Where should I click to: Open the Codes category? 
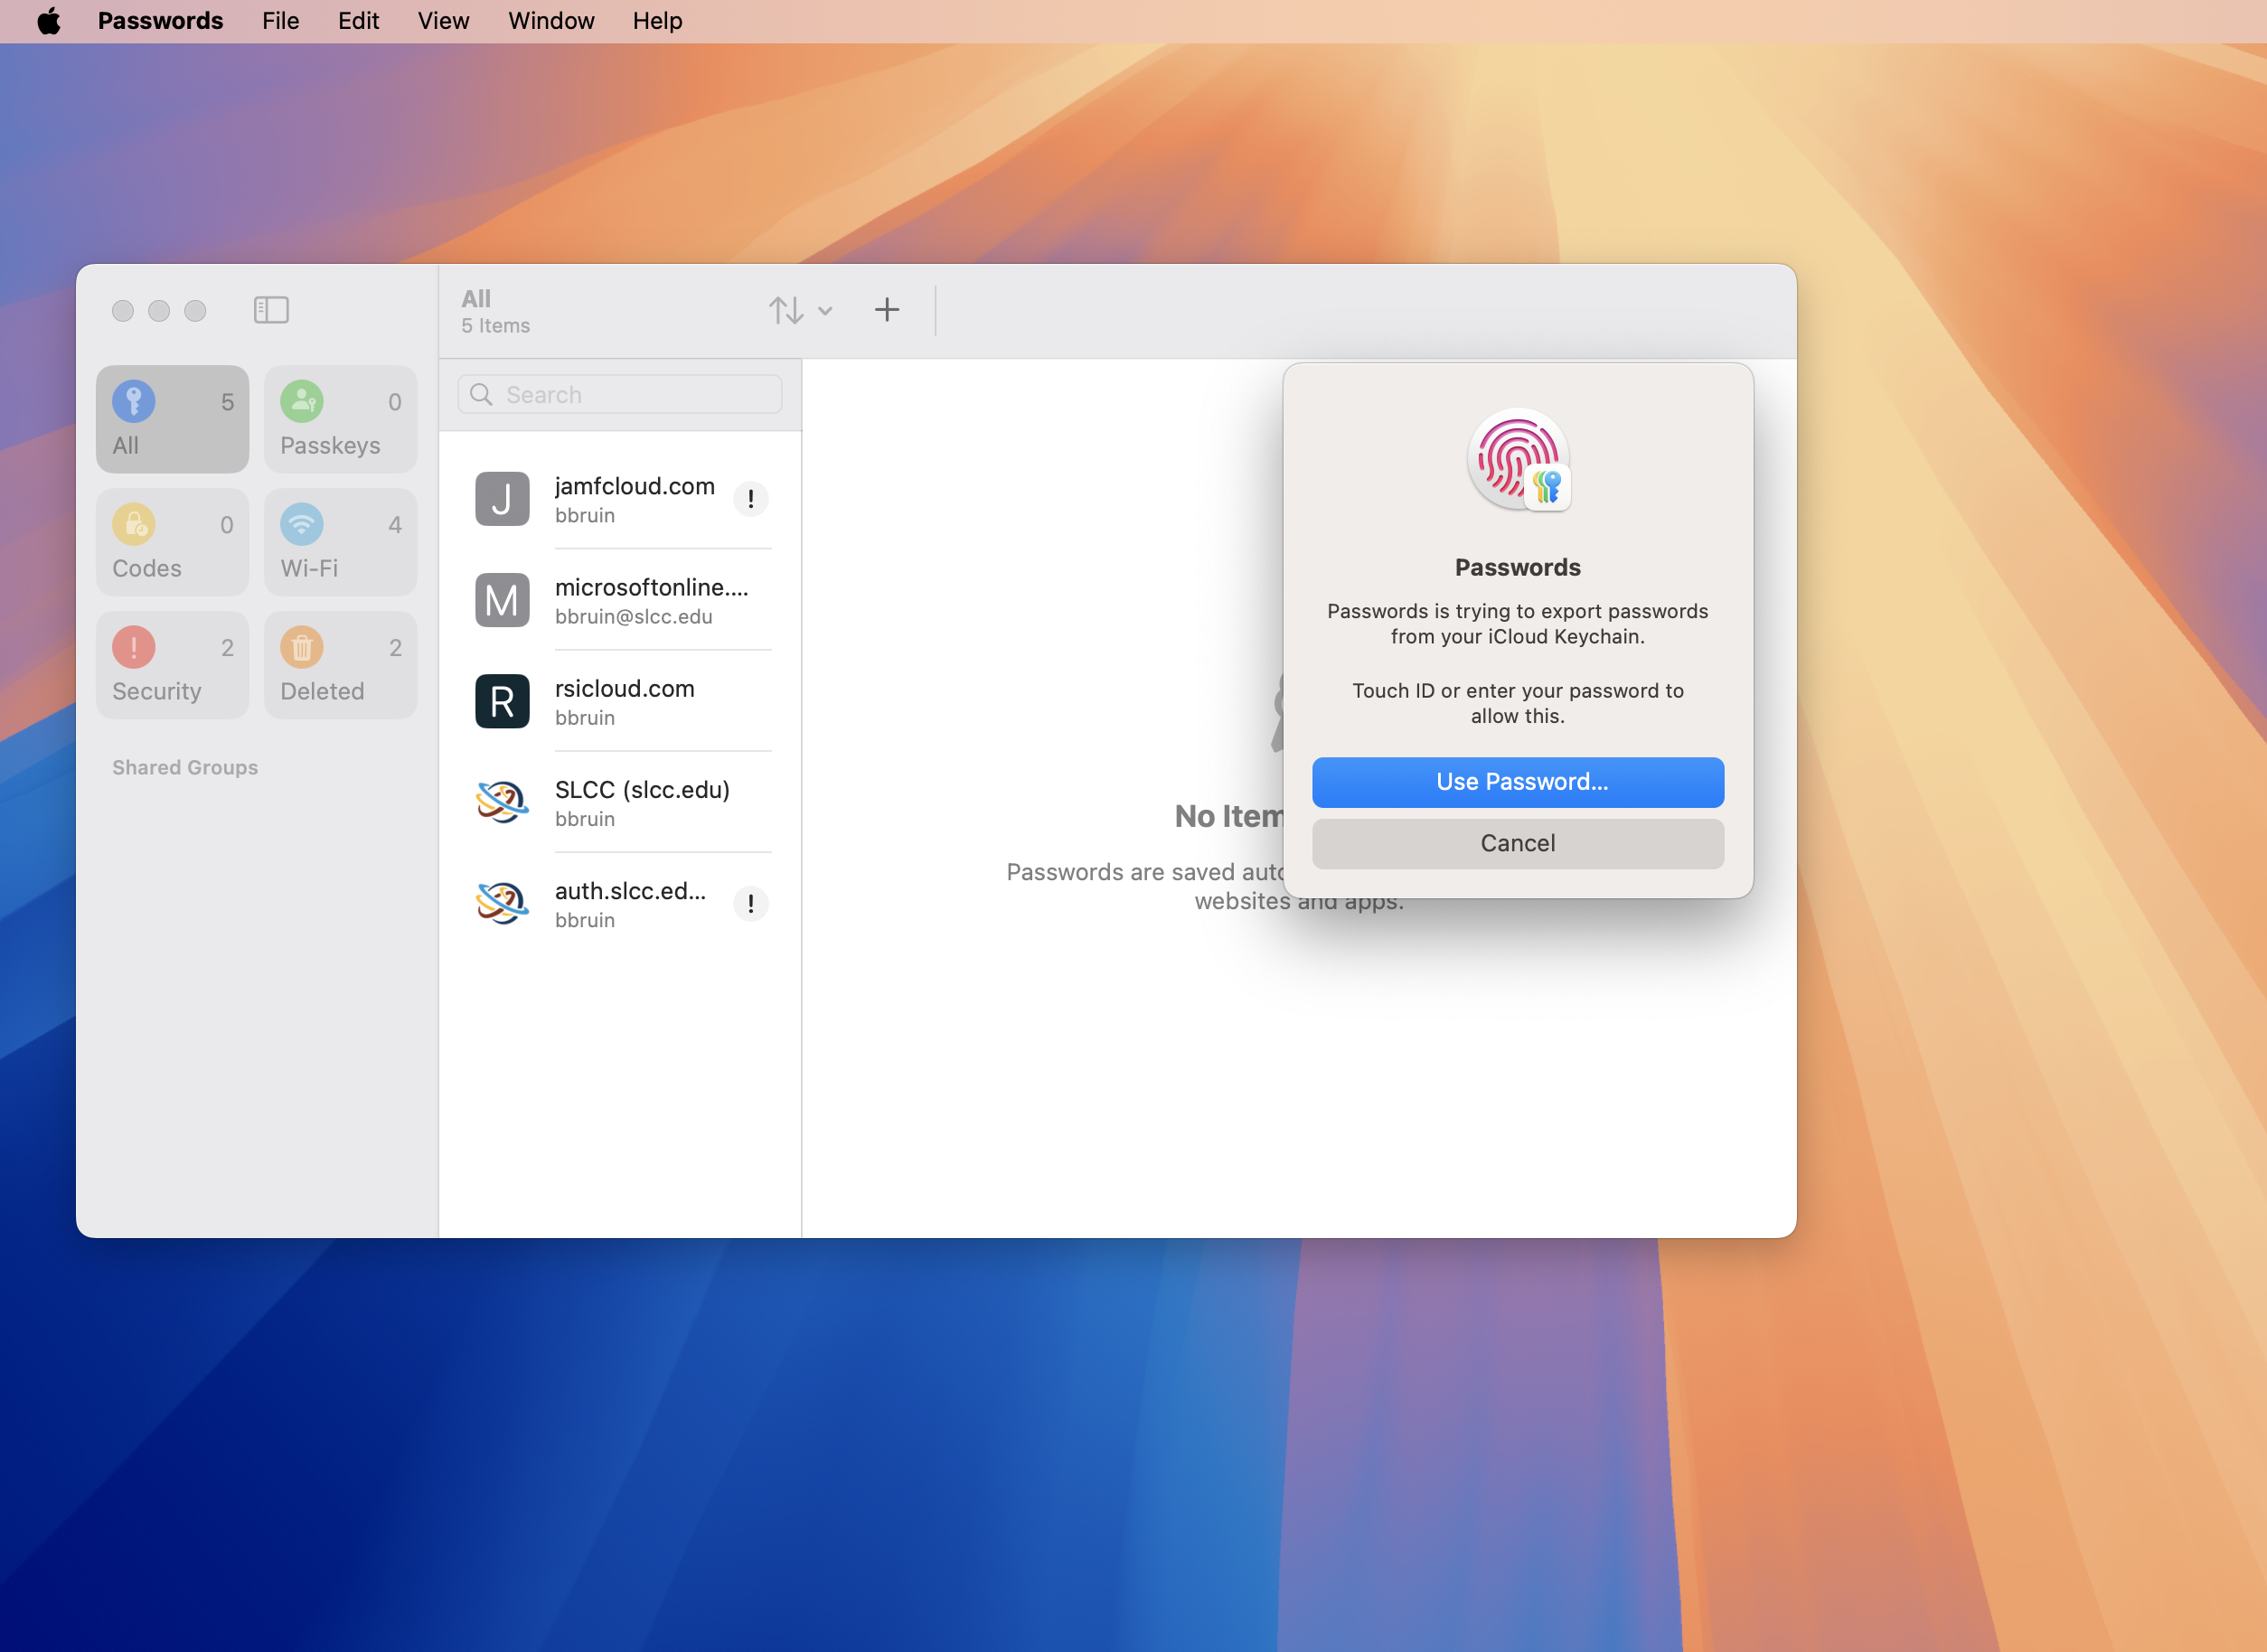(172, 543)
